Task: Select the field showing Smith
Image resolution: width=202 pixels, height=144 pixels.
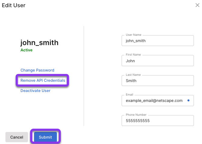Action: (158, 81)
